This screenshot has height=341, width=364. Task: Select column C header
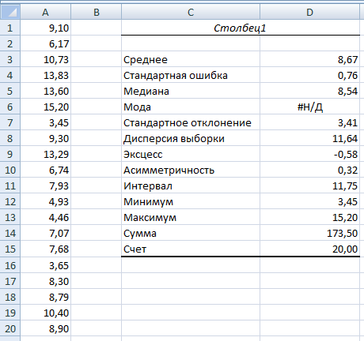(191, 12)
